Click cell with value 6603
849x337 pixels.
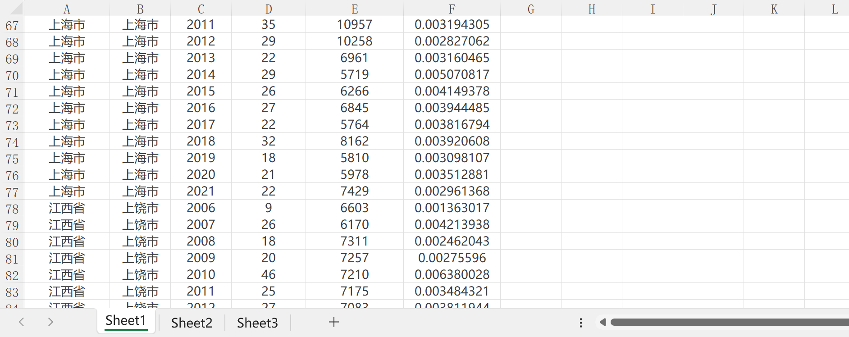355,208
